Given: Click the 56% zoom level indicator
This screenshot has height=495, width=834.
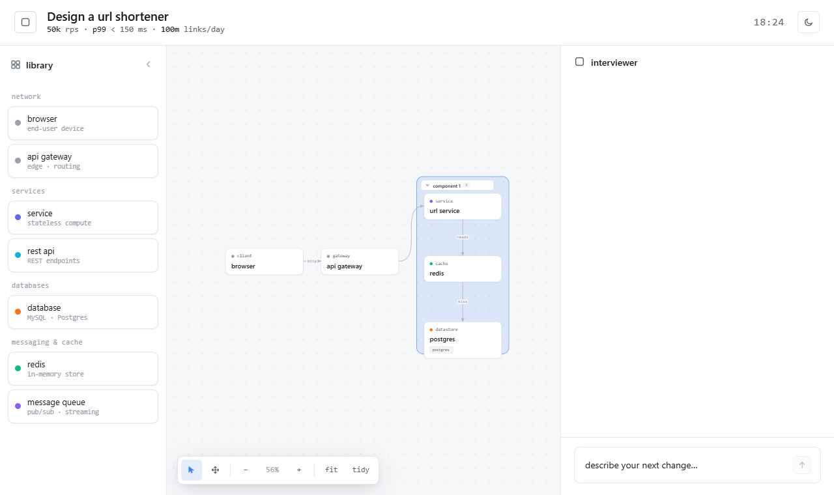Looking at the screenshot, I should 272,470.
